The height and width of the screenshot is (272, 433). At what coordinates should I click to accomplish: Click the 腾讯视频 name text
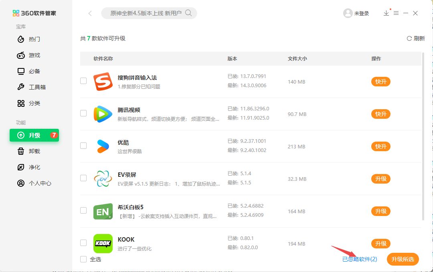coord(129,110)
